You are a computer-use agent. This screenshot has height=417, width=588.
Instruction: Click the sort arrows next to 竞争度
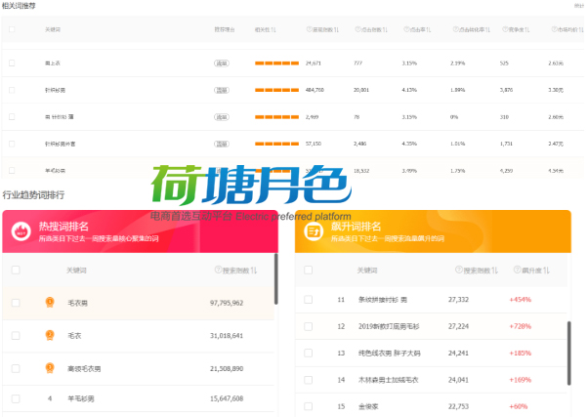click(526, 29)
